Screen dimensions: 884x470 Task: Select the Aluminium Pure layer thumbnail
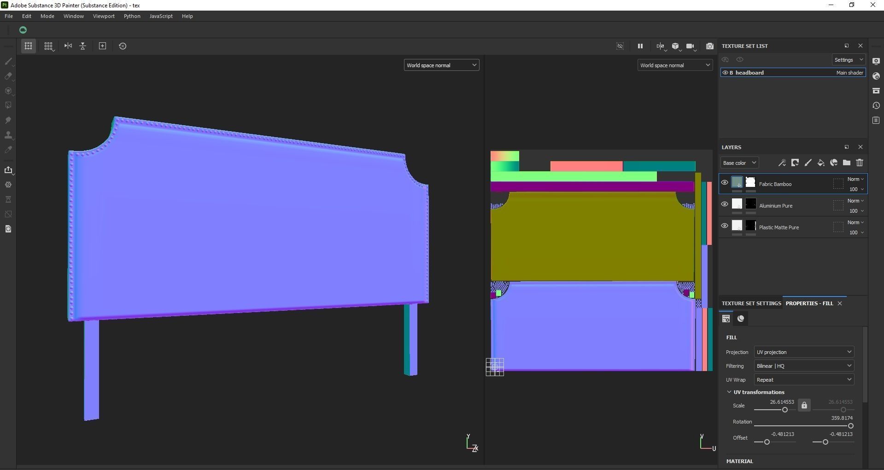click(x=737, y=204)
